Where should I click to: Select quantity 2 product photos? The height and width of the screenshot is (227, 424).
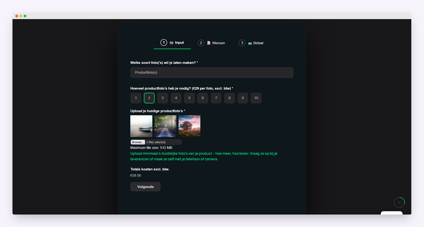(149, 98)
